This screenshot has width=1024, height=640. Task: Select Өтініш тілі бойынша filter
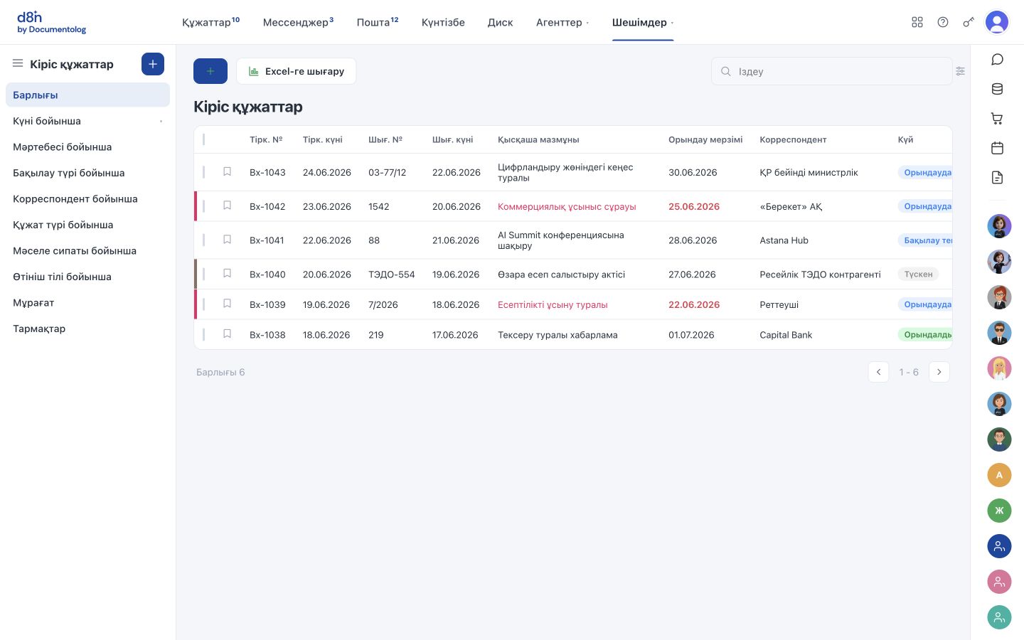click(x=87, y=277)
